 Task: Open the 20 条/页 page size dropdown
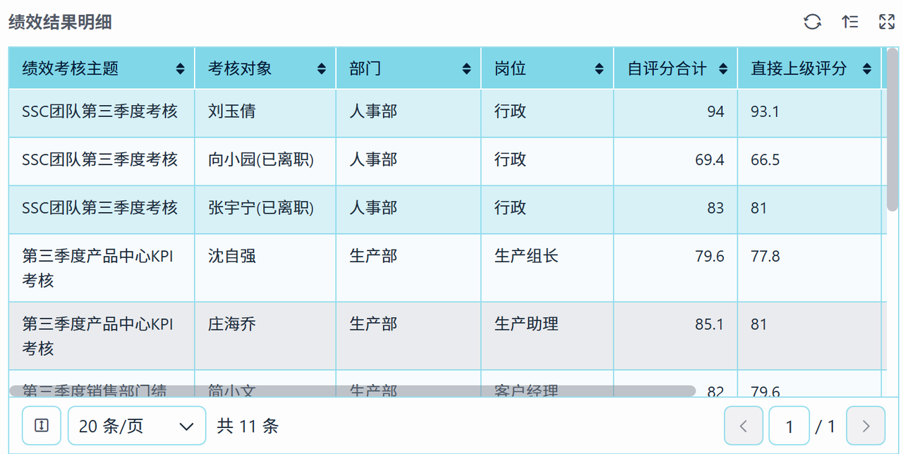click(x=137, y=426)
